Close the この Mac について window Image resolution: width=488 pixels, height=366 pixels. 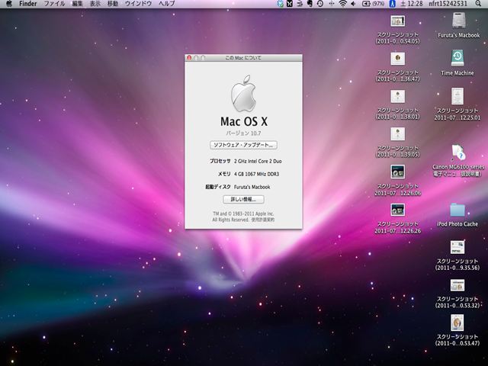point(189,58)
